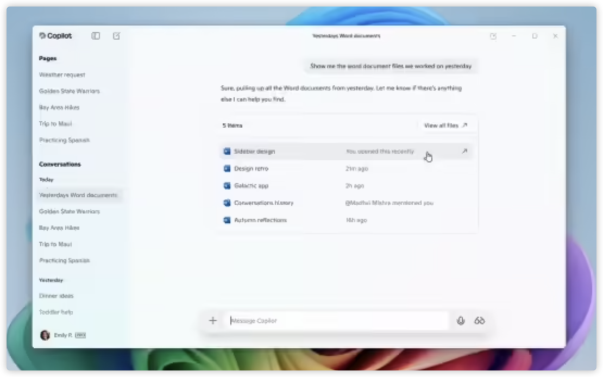Open Golden State Warriors under Conversations
The width and height of the screenshot is (603, 377).
pyautogui.click(x=69, y=211)
